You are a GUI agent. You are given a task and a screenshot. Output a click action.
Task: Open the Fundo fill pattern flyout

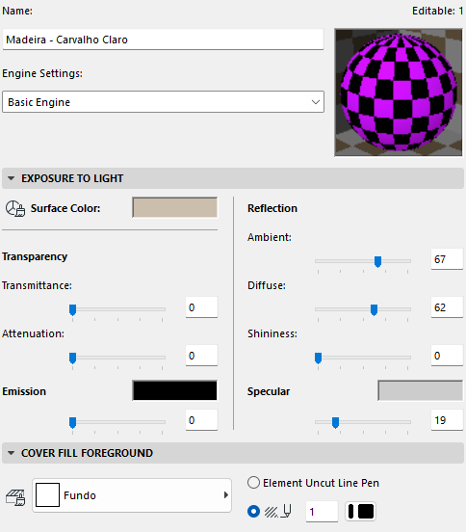tap(132, 495)
